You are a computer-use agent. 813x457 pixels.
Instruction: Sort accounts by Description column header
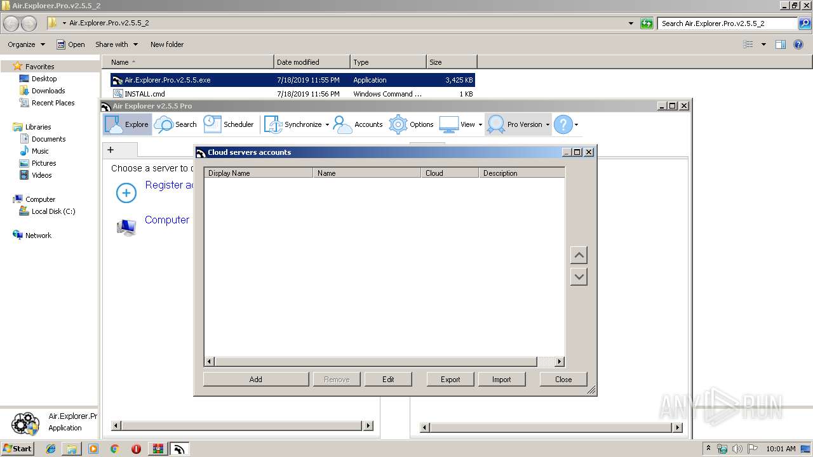[521, 173]
